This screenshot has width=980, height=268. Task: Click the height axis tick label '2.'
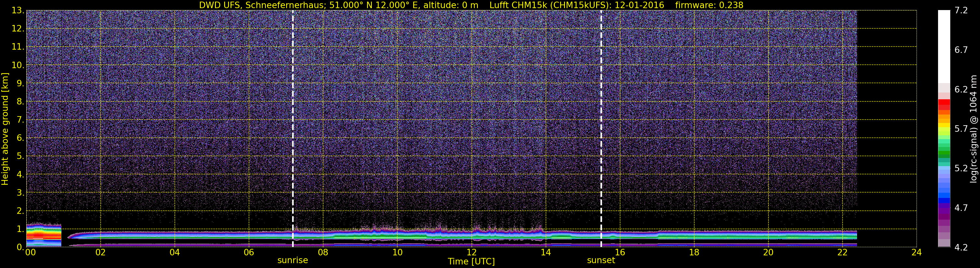click(20, 211)
